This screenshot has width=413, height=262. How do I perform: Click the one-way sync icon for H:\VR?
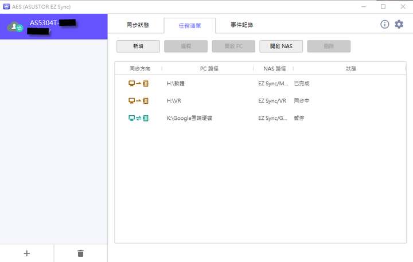coord(138,101)
